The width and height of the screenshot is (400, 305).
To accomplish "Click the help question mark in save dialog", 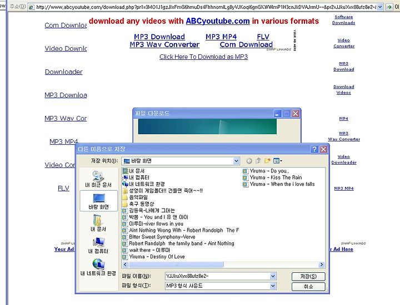I will 314,149.
